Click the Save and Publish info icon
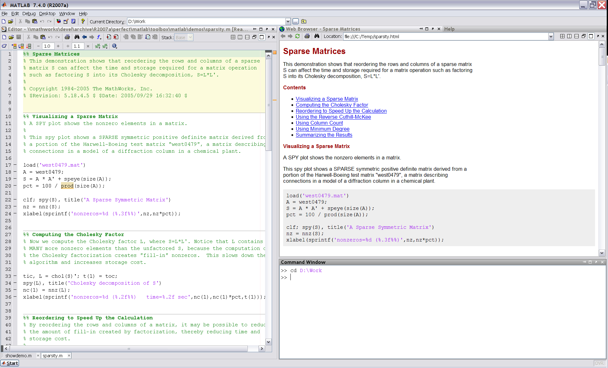This screenshot has width=608, height=368. [114, 46]
